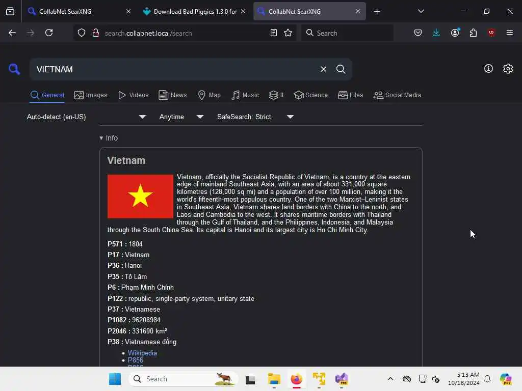Bookmark this page with star
This screenshot has width=522, height=391.
pos(288,33)
